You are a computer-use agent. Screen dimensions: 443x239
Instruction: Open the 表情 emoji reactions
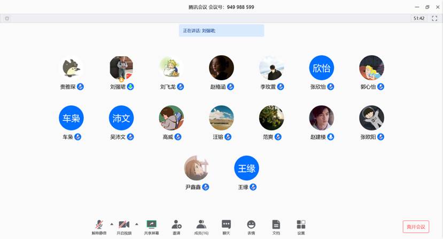pos(251,226)
